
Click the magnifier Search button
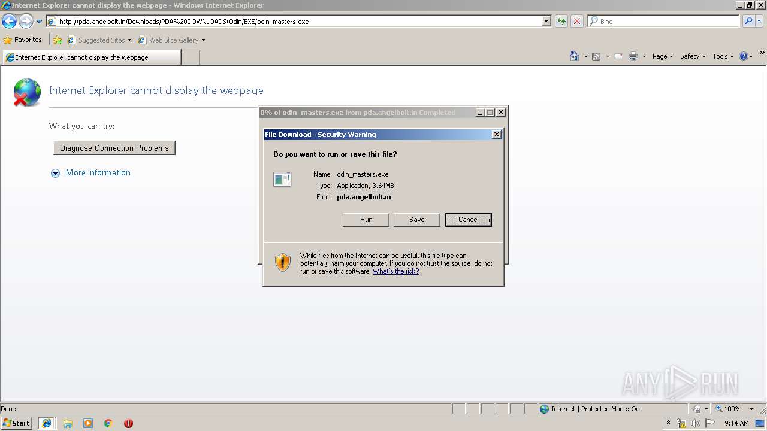748,22
